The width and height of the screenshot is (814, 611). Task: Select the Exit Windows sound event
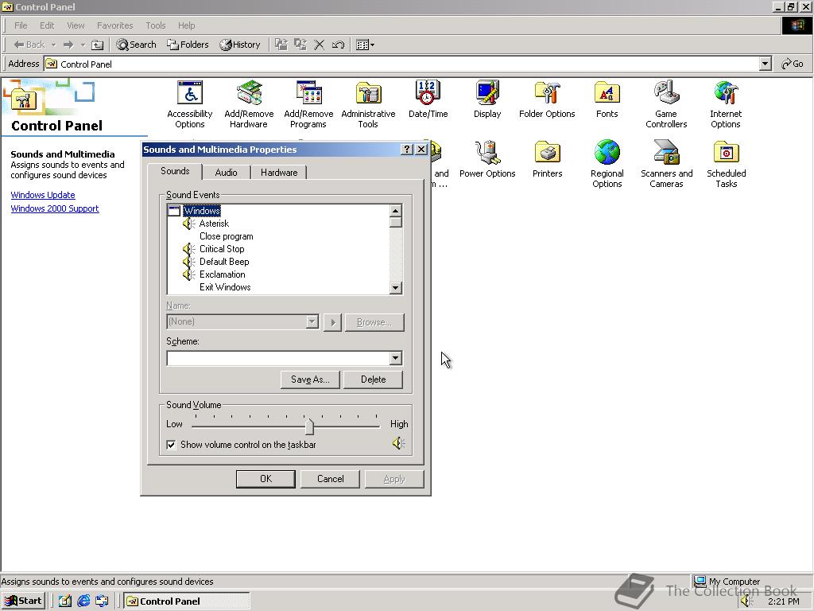coord(225,287)
